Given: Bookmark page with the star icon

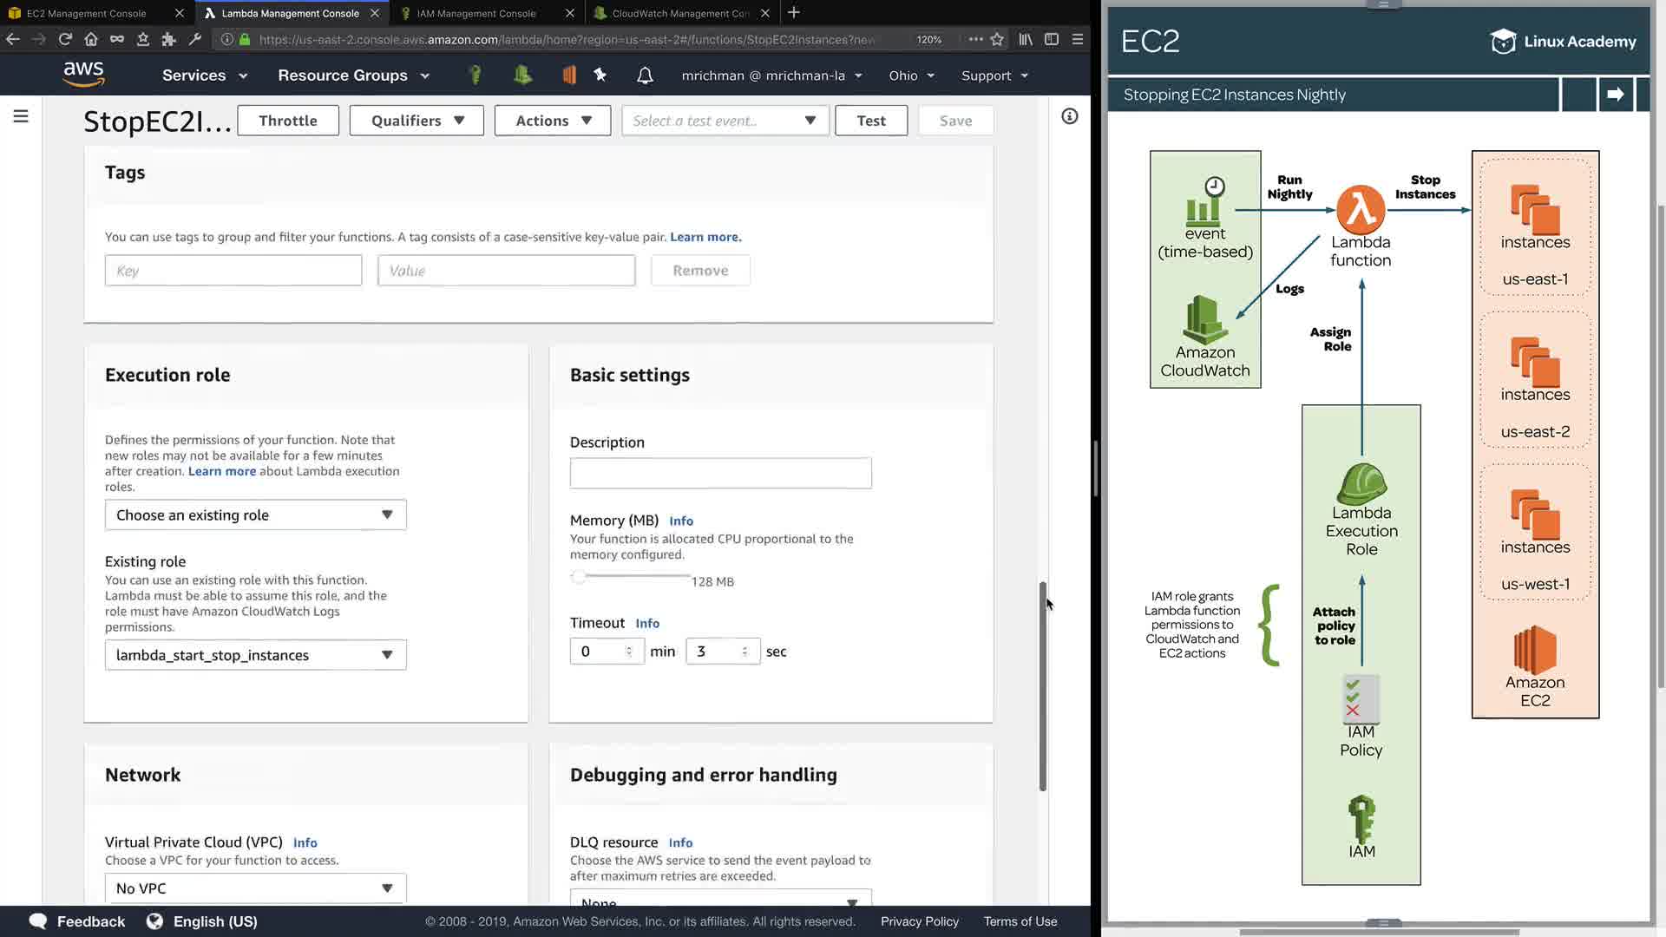Looking at the screenshot, I should [997, 39].
